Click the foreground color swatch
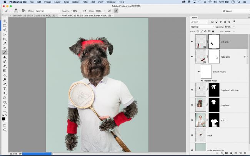 (4, 119)
